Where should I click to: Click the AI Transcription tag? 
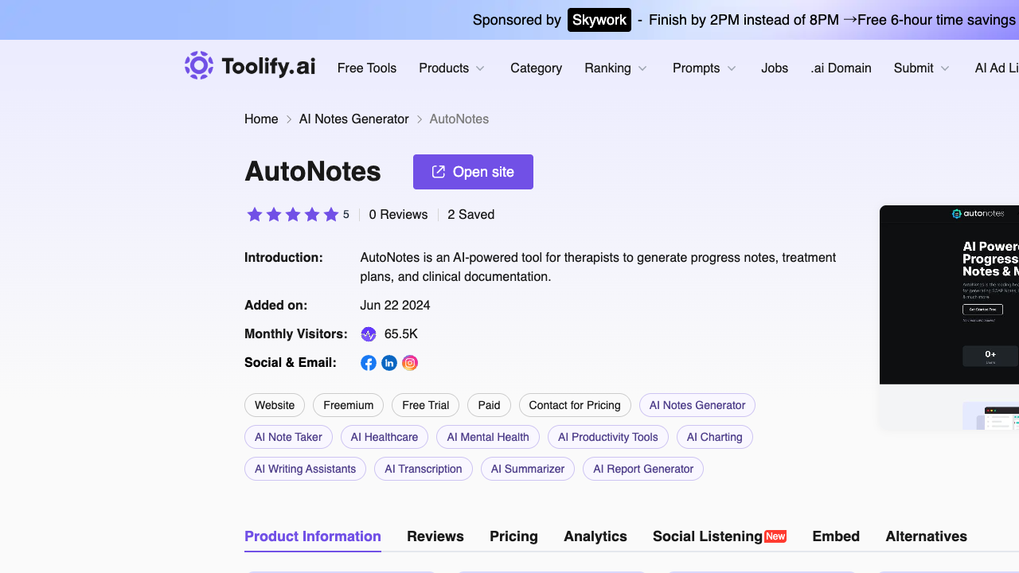click(424, 469)
